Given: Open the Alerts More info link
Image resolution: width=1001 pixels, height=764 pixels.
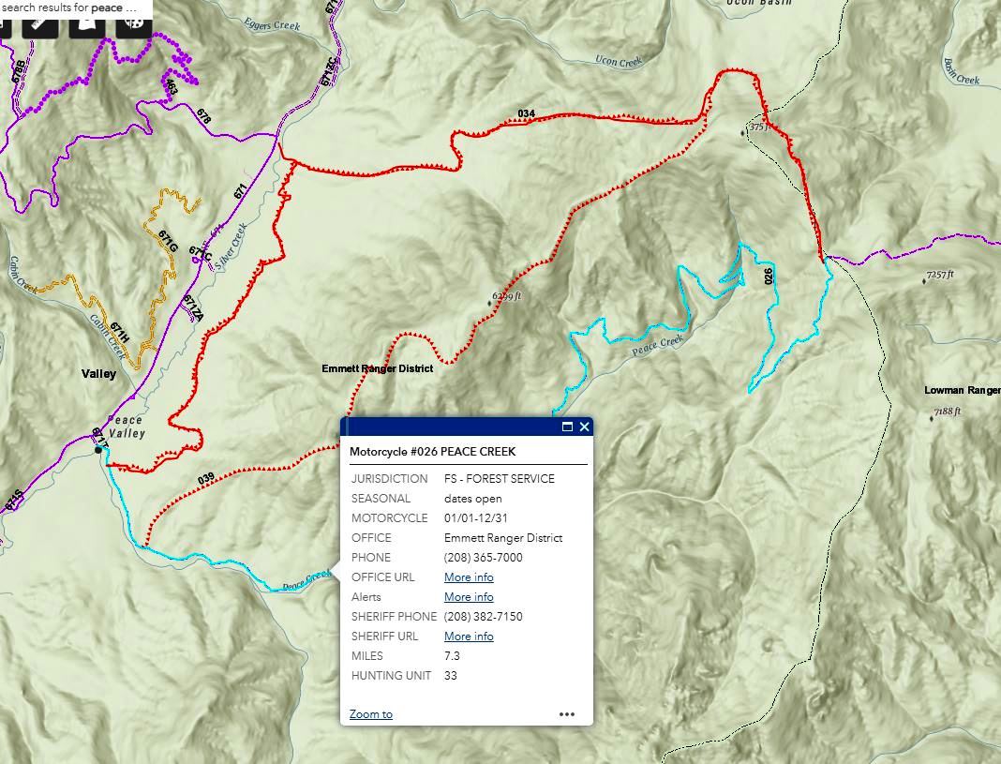Looking at the screenshot, I should click(469, 597).
